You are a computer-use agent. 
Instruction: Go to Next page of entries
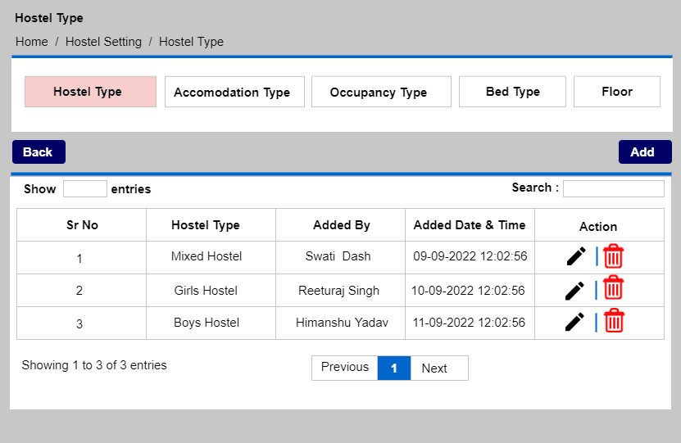439,368
